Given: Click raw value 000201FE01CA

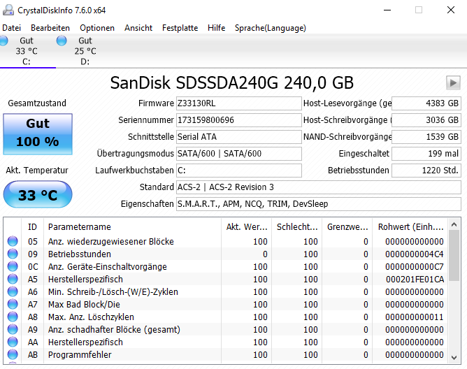Looking at the screenshot, I should coord(415,279).
